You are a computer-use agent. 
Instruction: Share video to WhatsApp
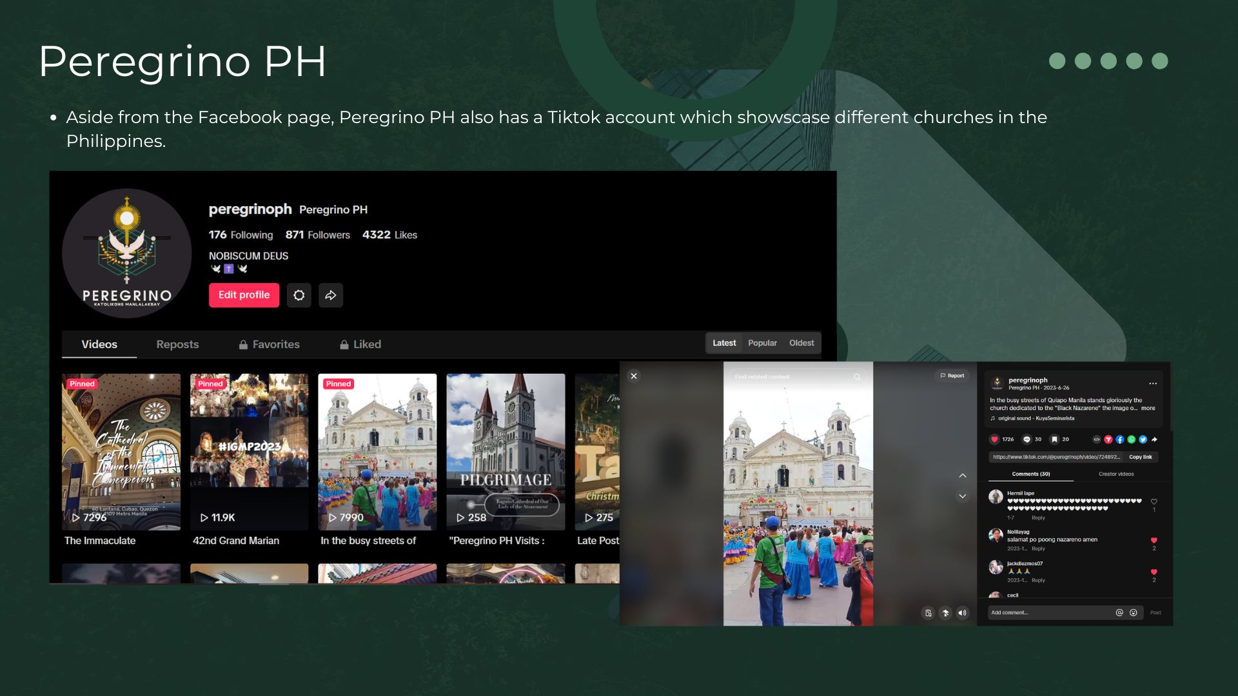(1132, 440)
